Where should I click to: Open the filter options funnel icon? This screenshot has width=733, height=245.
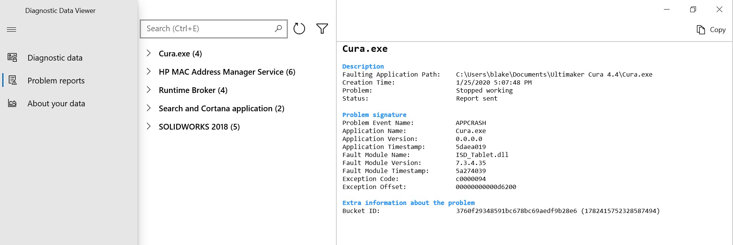322,29
